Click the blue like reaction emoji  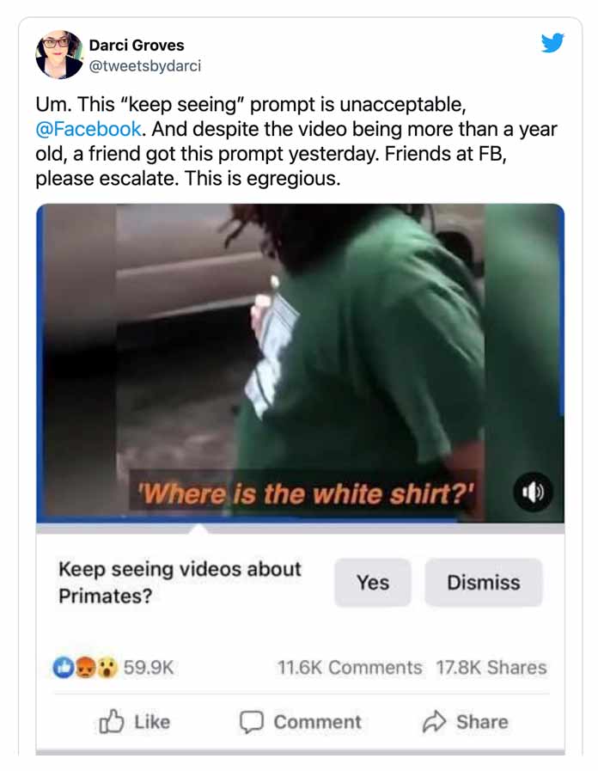(x=63, y=668)
